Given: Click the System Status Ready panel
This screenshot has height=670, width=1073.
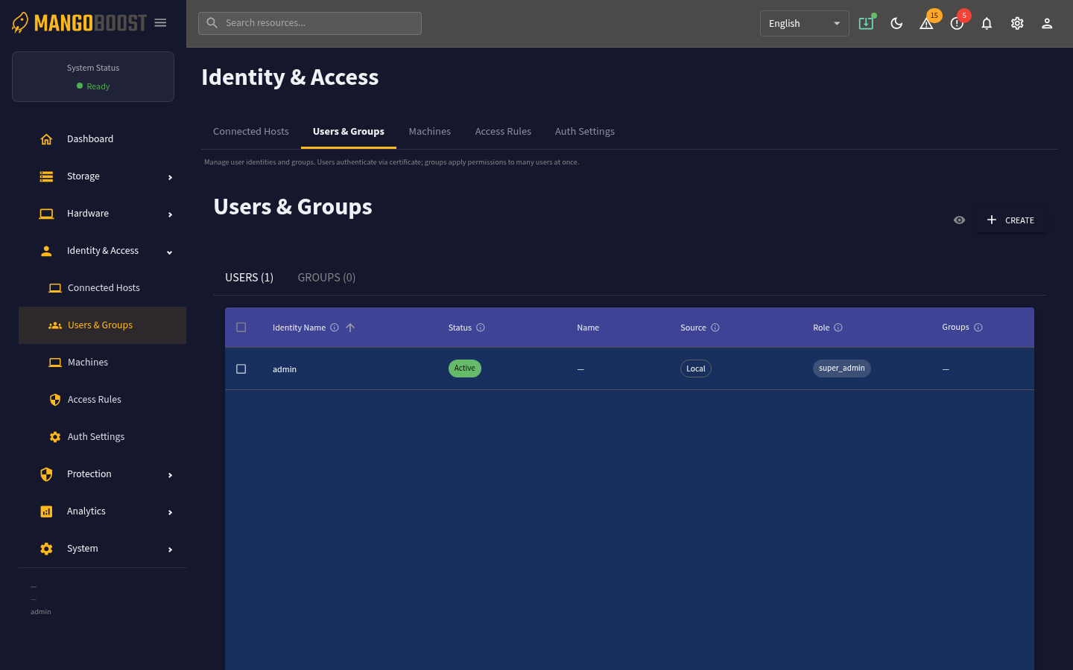Looking at the screenshot, I should tap(93, 77).
